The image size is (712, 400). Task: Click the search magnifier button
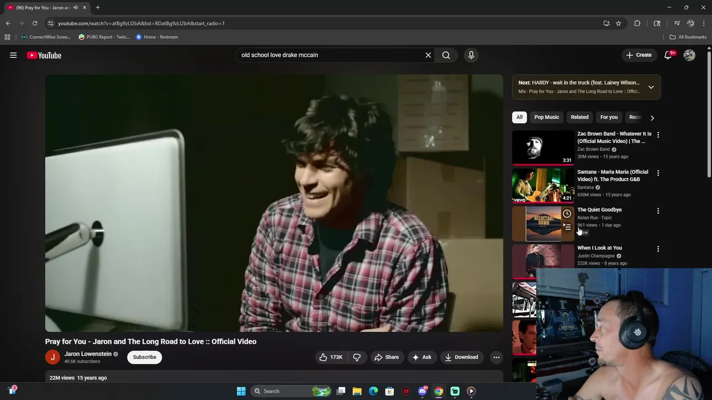[446, 55]
